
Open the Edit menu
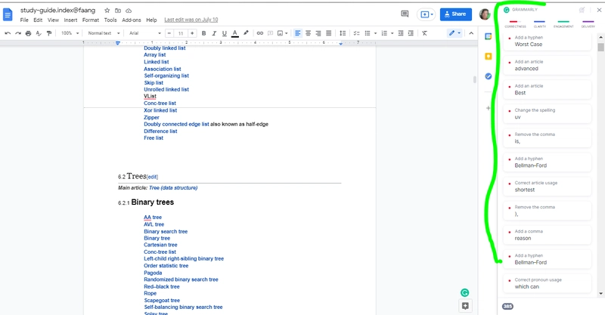pyautogui.click(x=38, y=20)
